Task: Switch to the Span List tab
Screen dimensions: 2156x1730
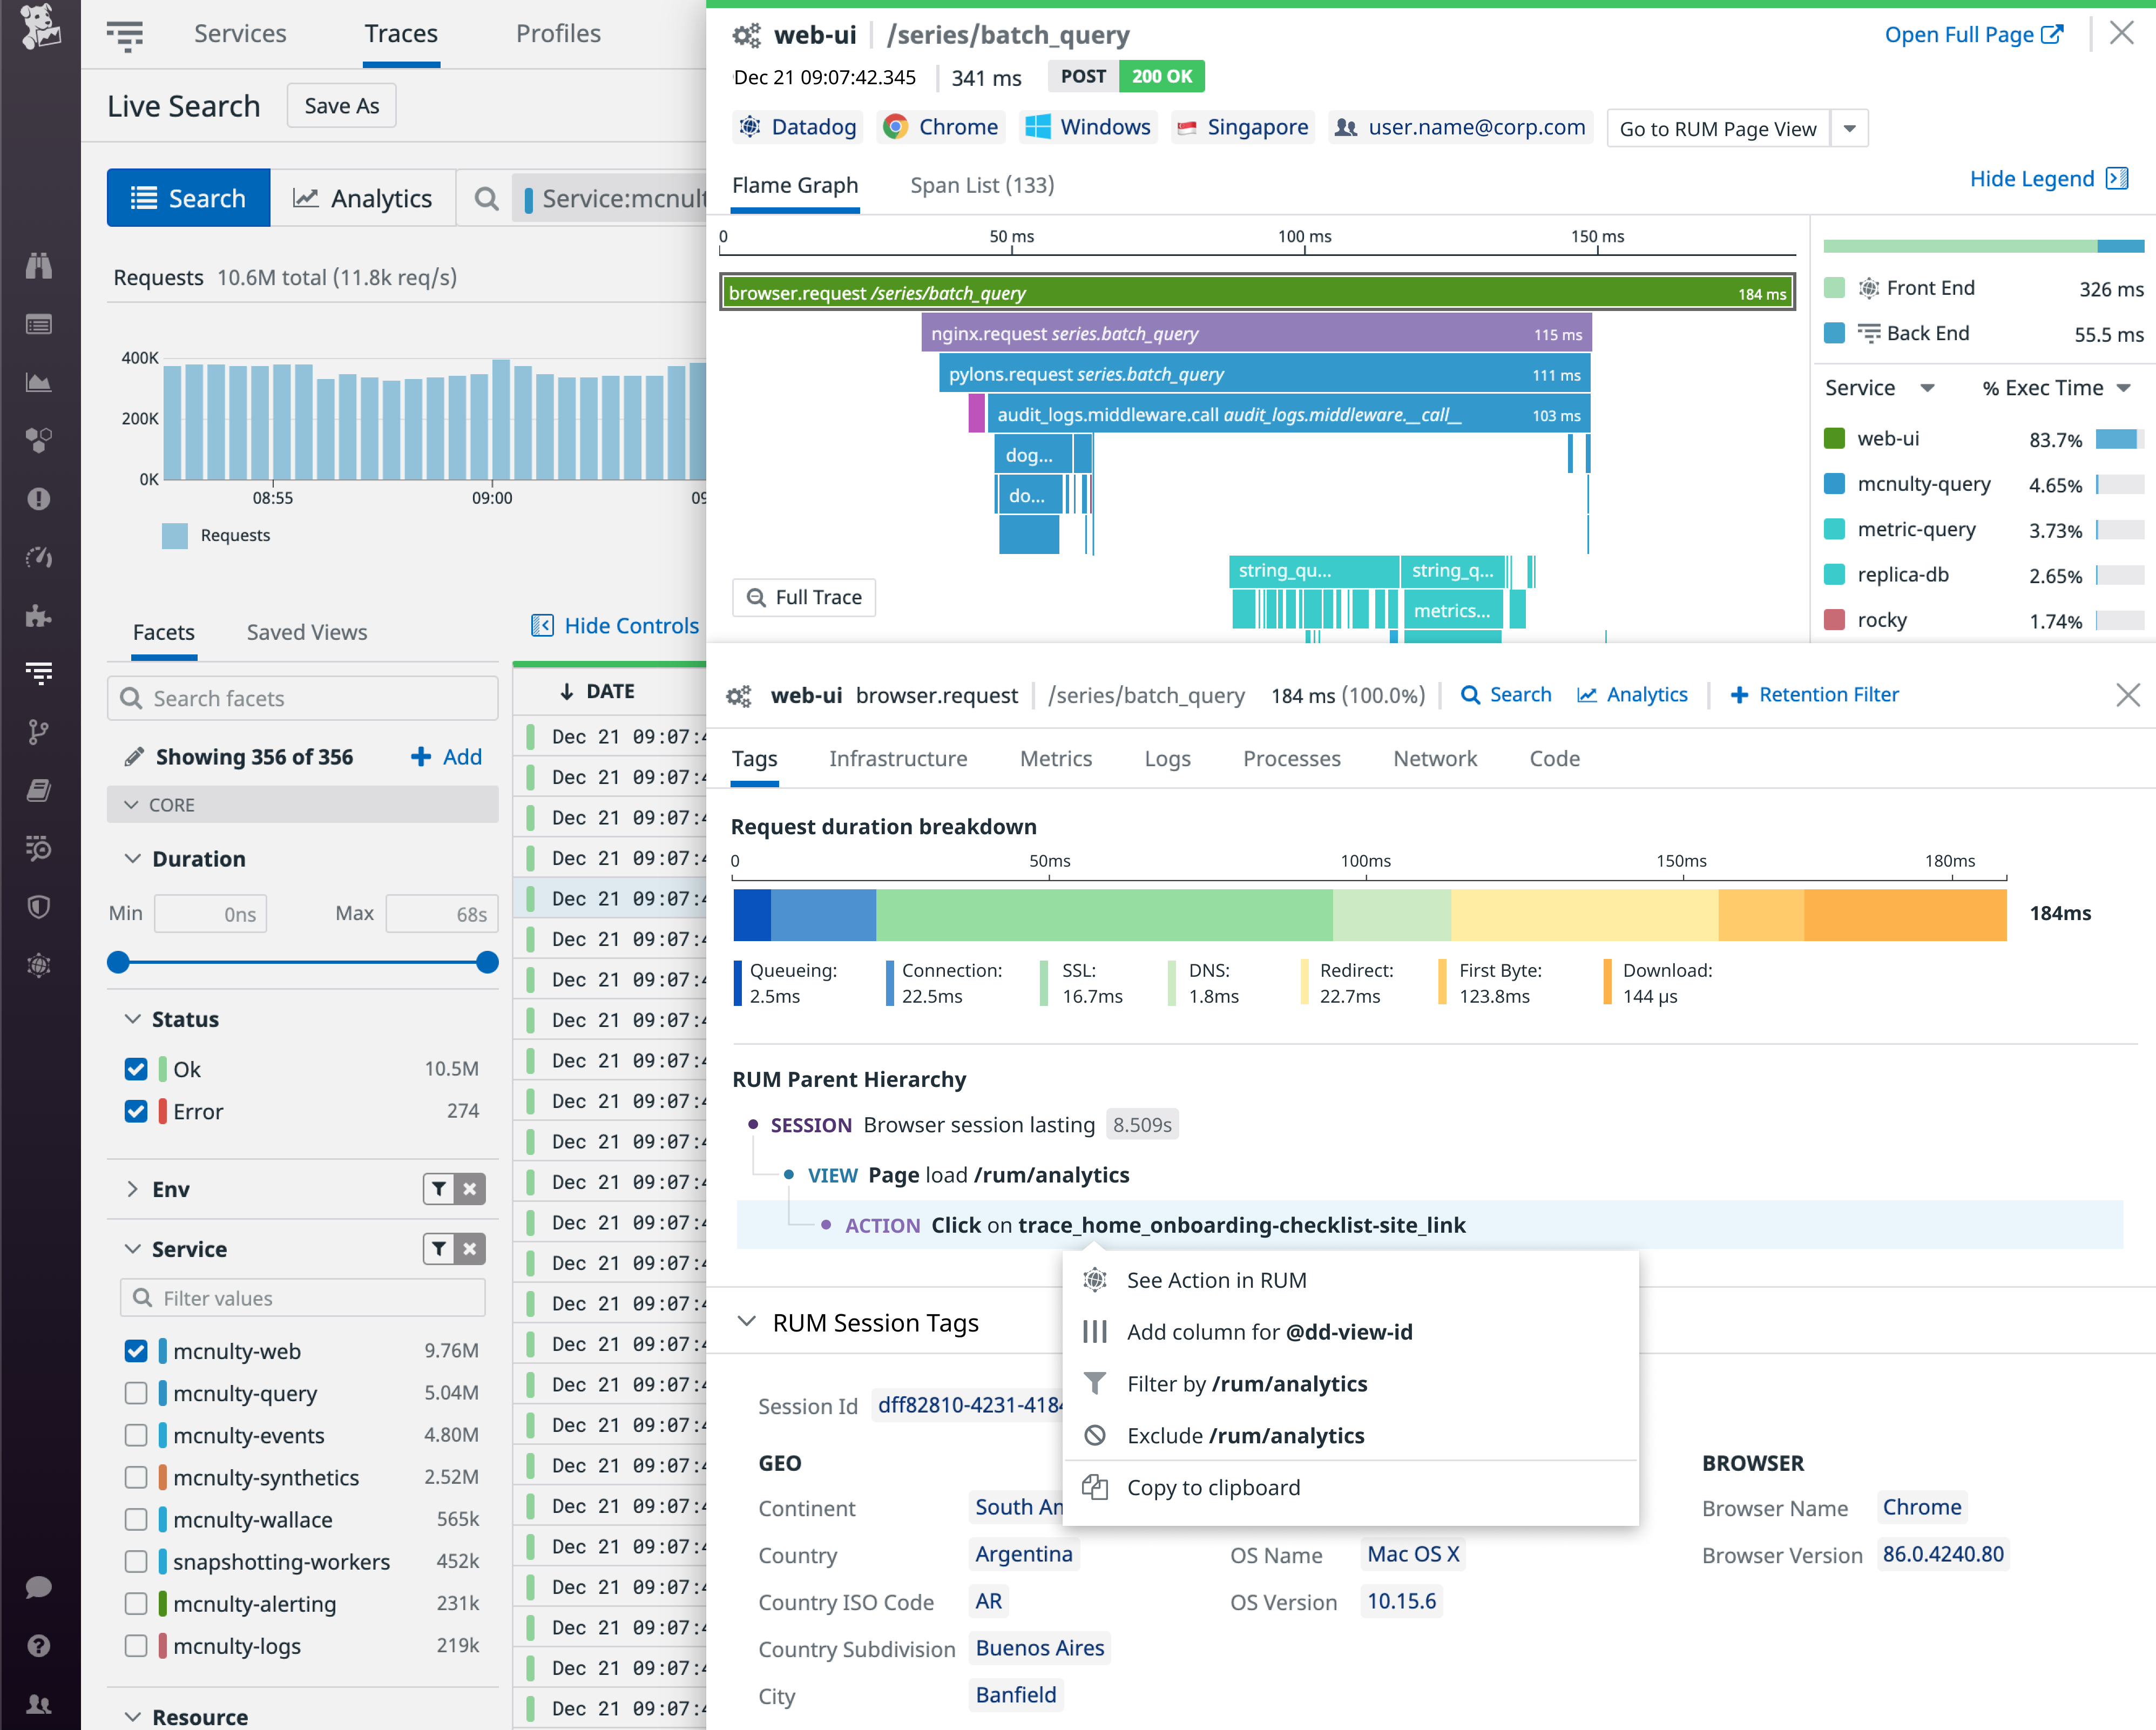Action: pyautogui.click(x=981, y=185)
